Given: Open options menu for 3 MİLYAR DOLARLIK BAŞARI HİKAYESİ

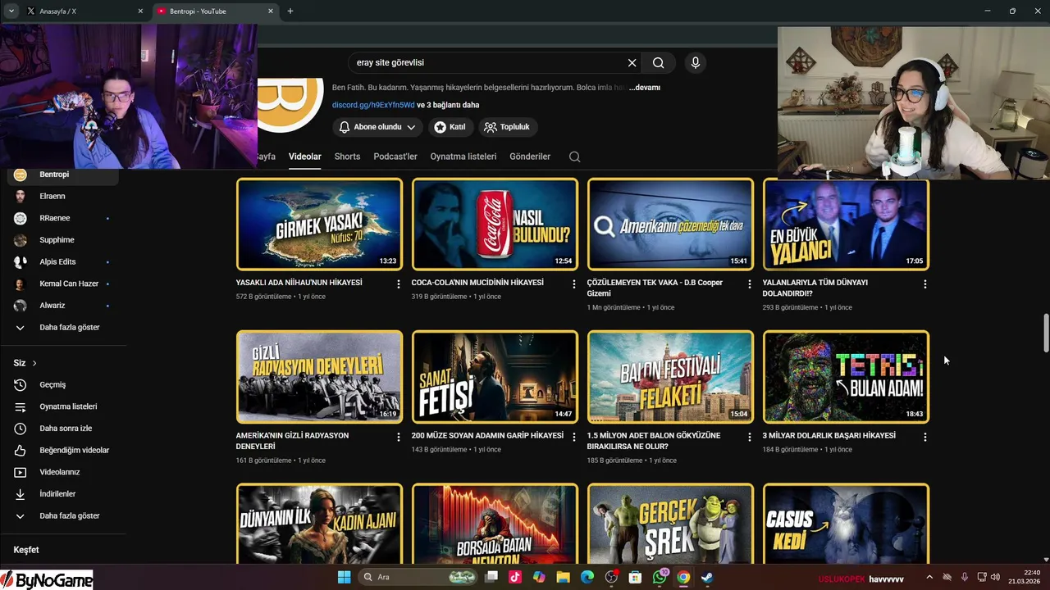Looking at the screenshot, I should click(x=924, y=437).
